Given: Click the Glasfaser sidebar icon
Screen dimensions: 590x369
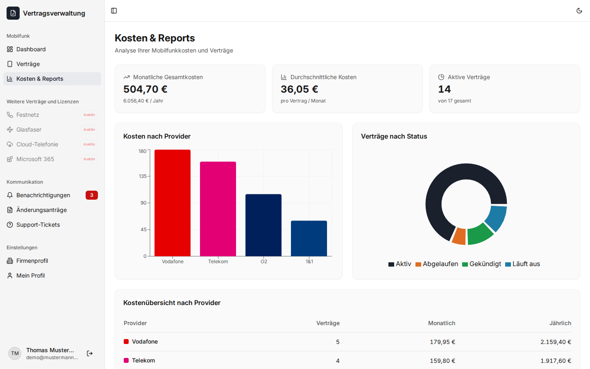Looking at the screenshot, I should click(10, 130).
